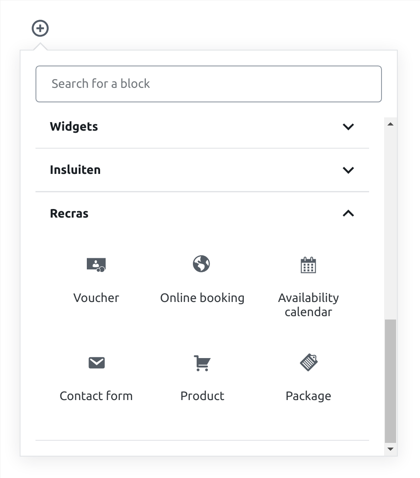Insert the Voucher block via its label
This screenshot has height=478, width=420.
click(x=96, y=298)
